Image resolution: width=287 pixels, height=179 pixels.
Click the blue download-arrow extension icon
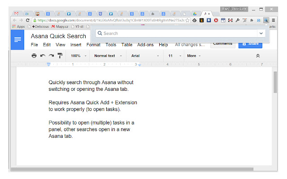[x=209, y=20]
